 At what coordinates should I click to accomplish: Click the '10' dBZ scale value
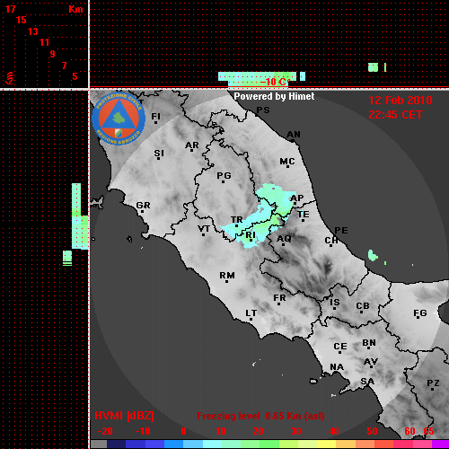coord(221,431)
